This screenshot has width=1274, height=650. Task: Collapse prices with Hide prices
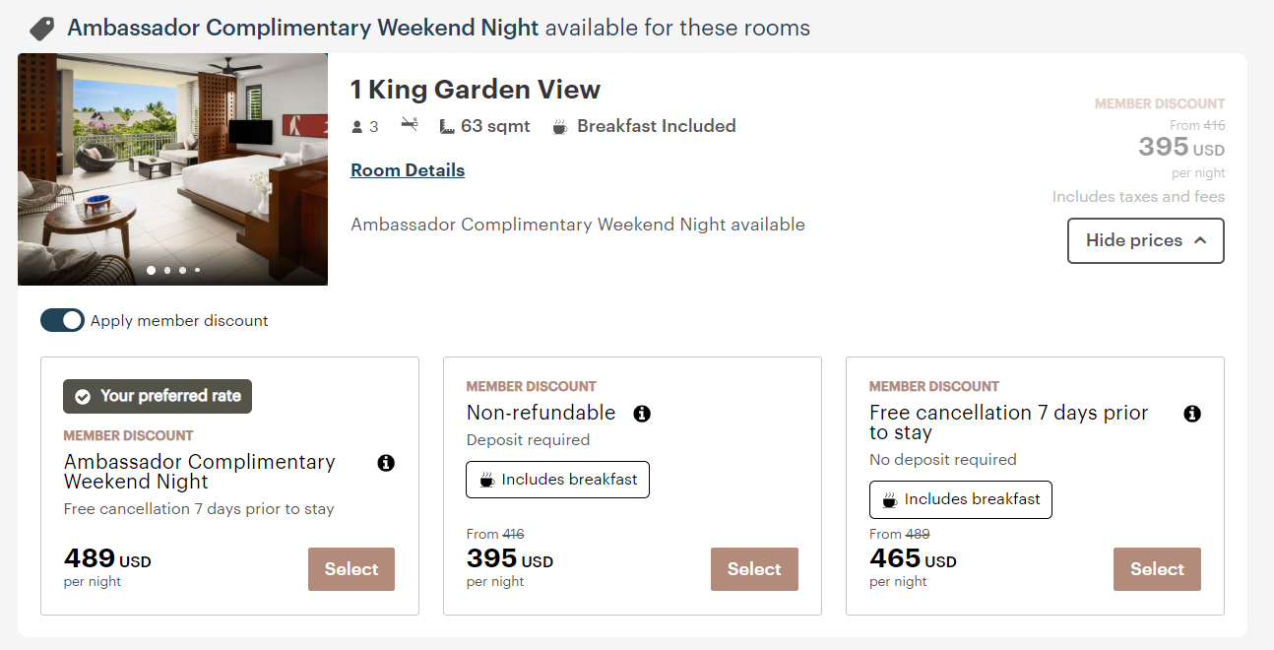(x=1145, y=240)
